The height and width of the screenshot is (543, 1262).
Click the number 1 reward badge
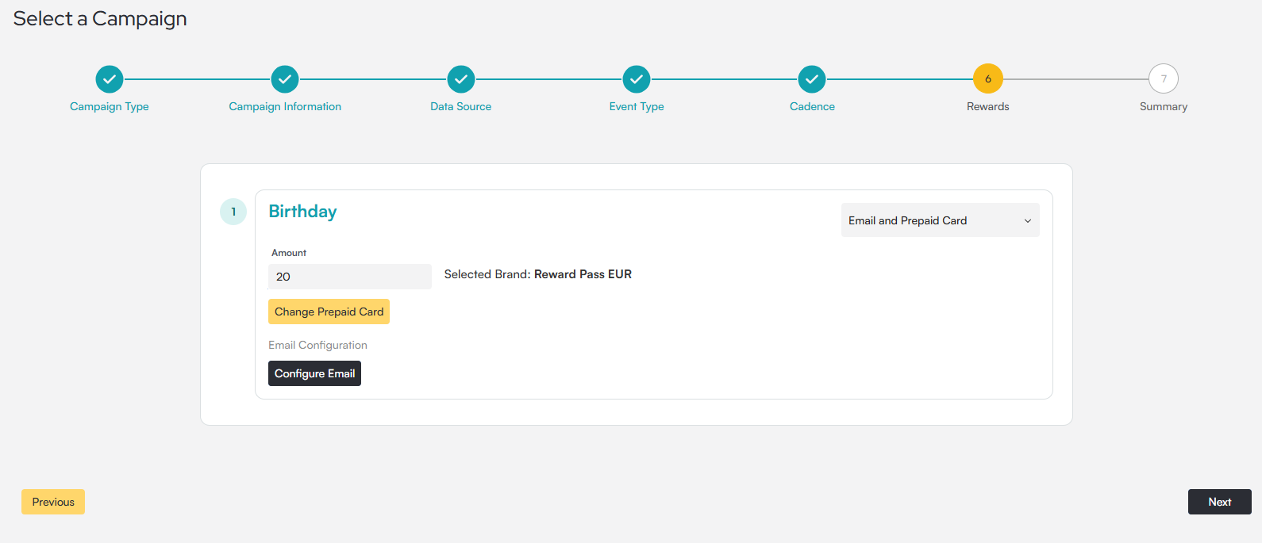coord(233,212)
